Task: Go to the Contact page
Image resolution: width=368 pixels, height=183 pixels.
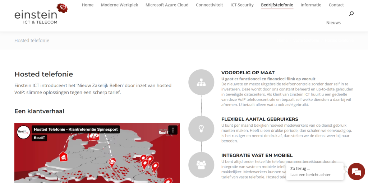Action: (336, 5)
